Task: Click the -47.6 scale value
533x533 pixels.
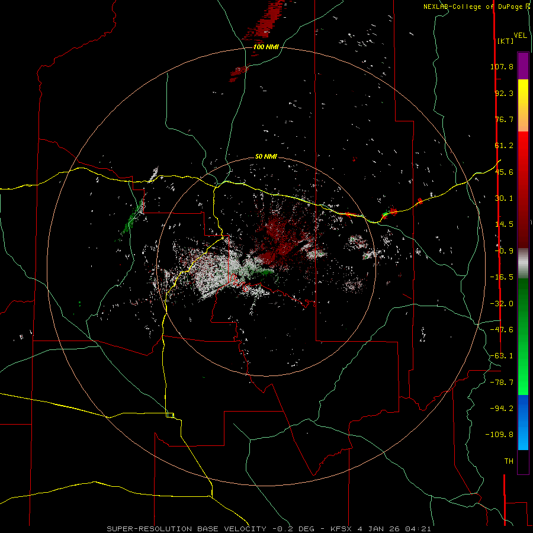Action: click(x=502, y=330)
